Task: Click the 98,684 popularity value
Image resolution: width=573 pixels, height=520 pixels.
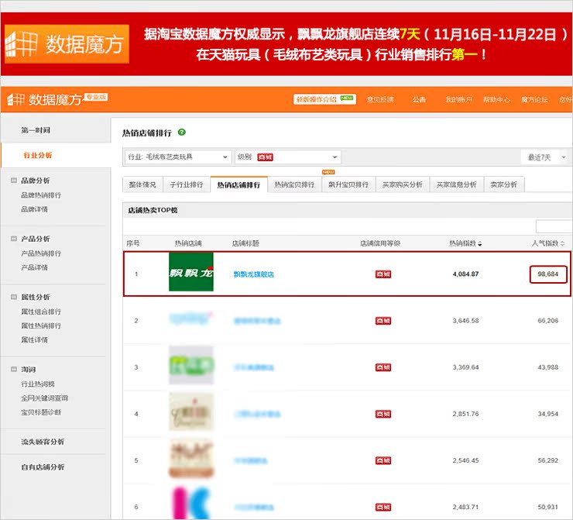Action: pos(547,274)
